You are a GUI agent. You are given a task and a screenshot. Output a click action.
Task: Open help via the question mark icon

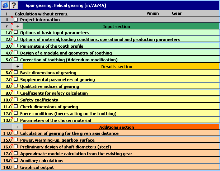point(13,5)
